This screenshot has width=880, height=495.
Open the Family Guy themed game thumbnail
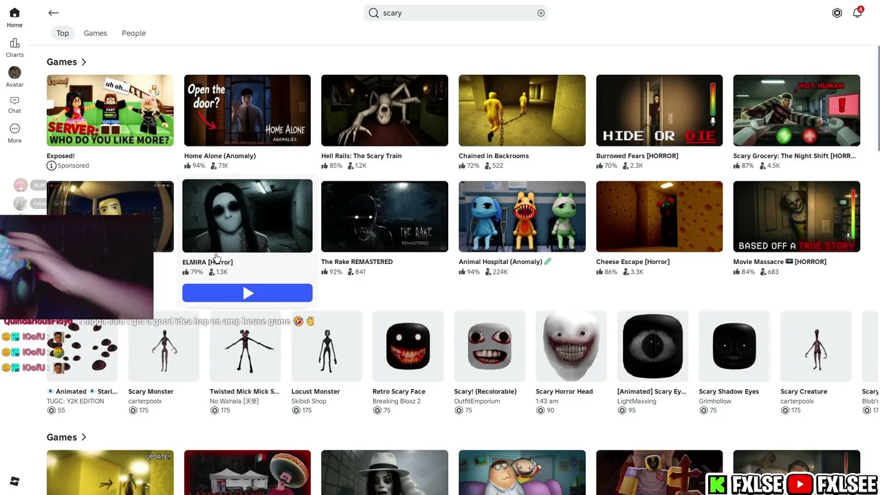click(522, 472)
